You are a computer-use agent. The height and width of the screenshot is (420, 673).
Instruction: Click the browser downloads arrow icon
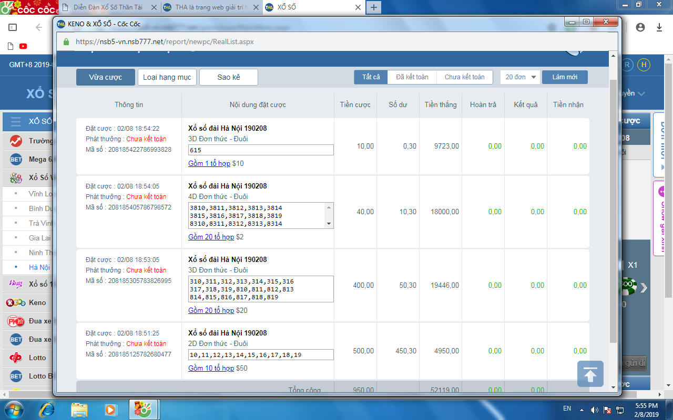point(659,27)
